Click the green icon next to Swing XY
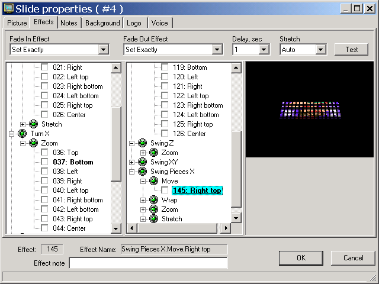 pyautogui.click(x=142, y=162)
